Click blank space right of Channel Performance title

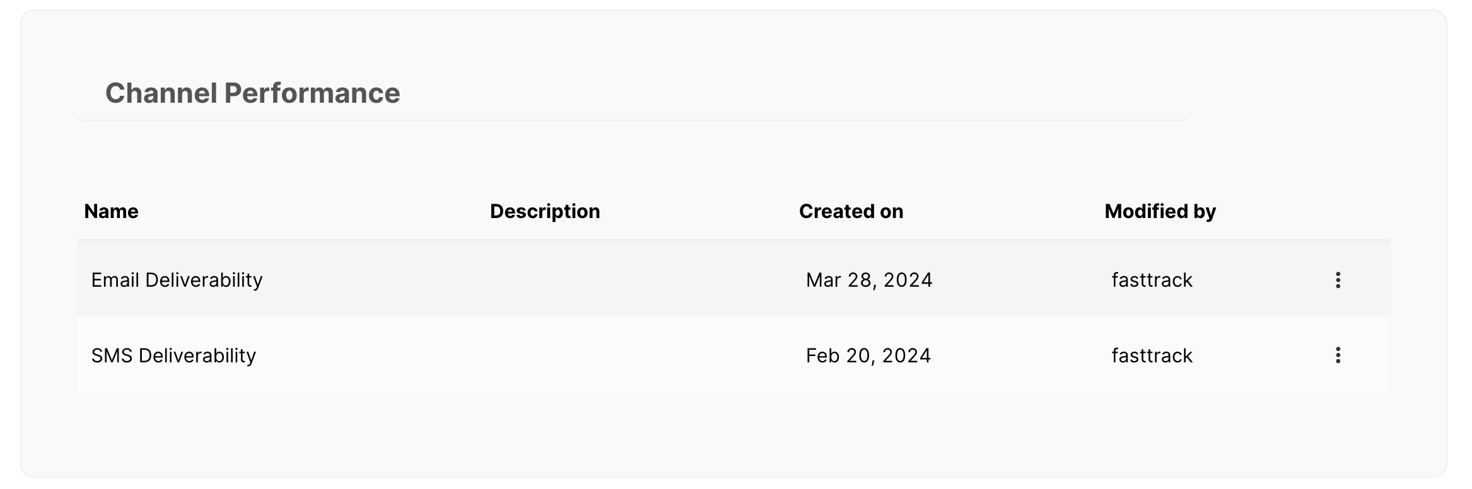(788, 93)
